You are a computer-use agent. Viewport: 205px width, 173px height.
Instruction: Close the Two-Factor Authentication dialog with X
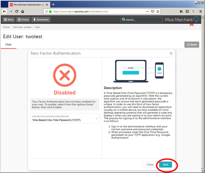(171, 53)
